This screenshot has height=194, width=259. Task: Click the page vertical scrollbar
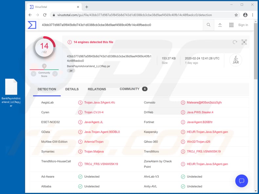coord(255,51)
